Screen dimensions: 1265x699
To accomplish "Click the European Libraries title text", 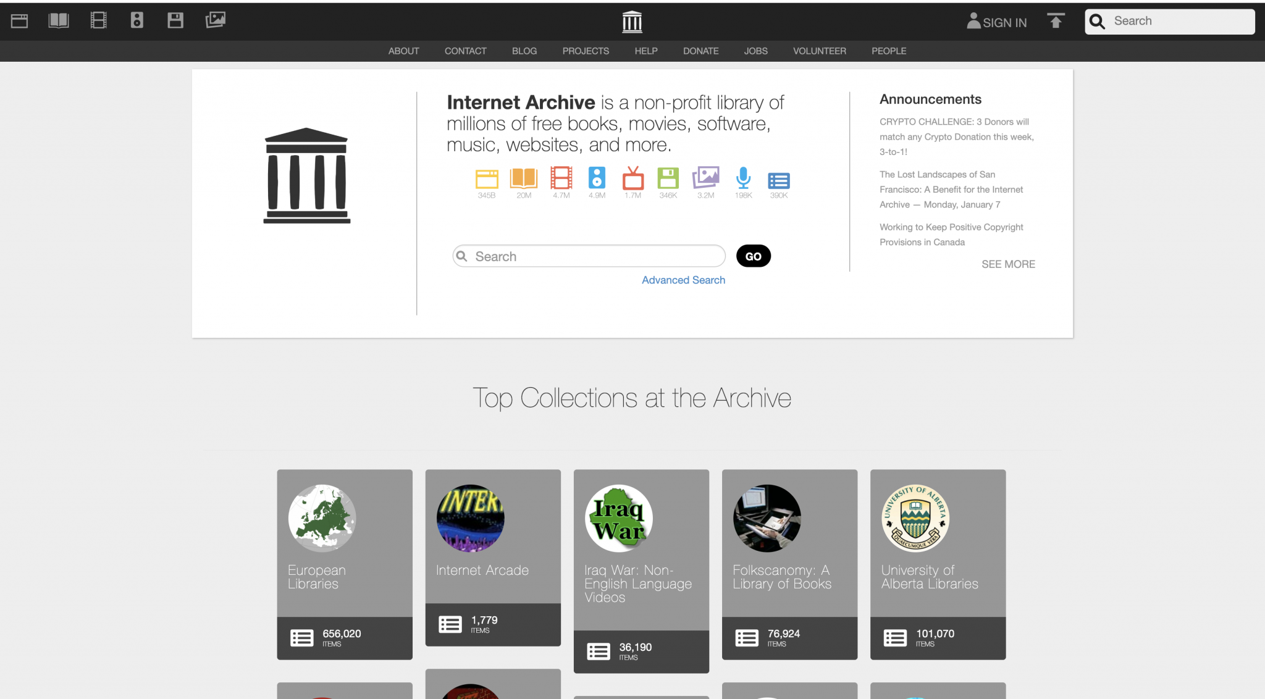I will 317,577.
